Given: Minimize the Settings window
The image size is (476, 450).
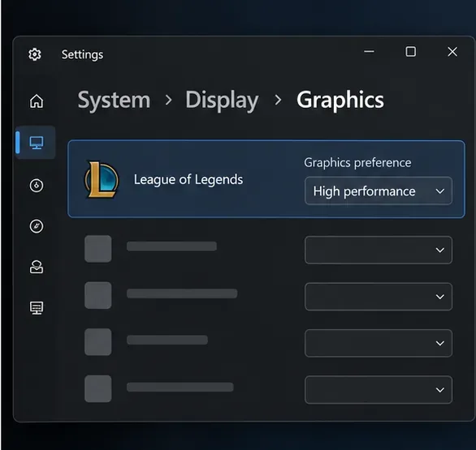Looking at the screenshot, I should [369, 52].
